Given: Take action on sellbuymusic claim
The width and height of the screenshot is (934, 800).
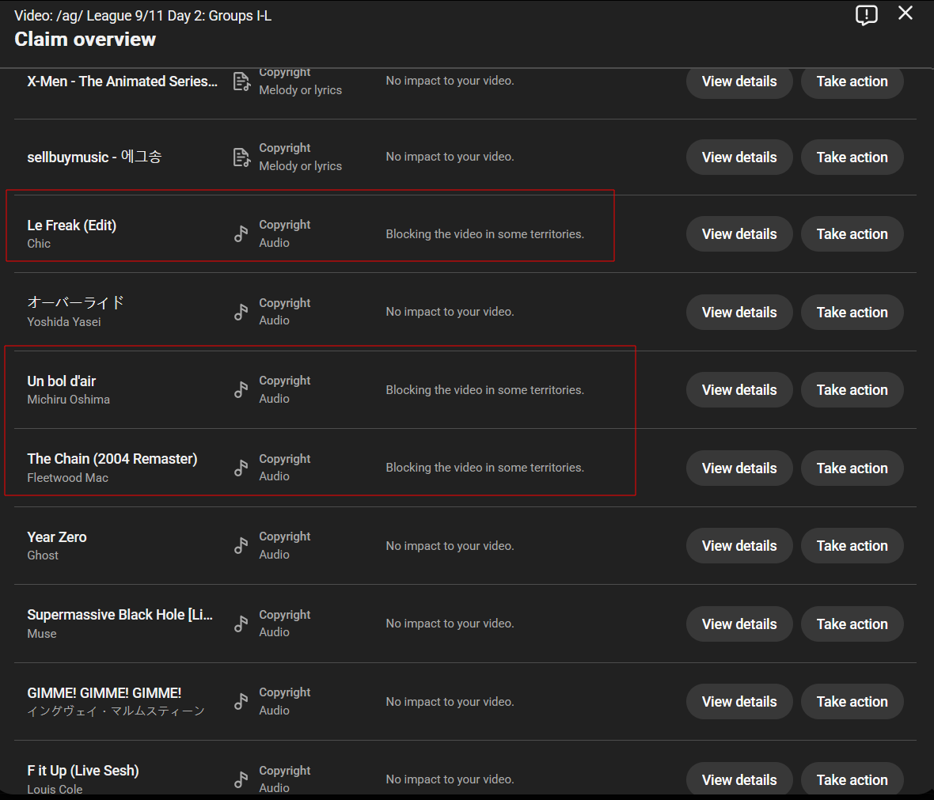Looking at the screenshot, I should [852, 157].
